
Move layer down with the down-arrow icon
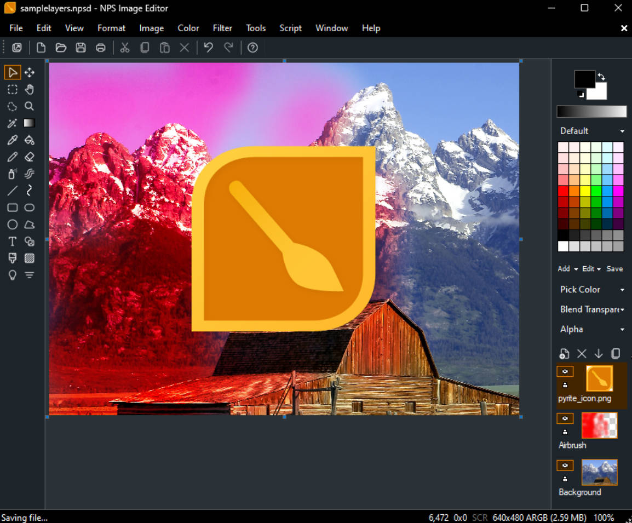(x=599, y=353)
